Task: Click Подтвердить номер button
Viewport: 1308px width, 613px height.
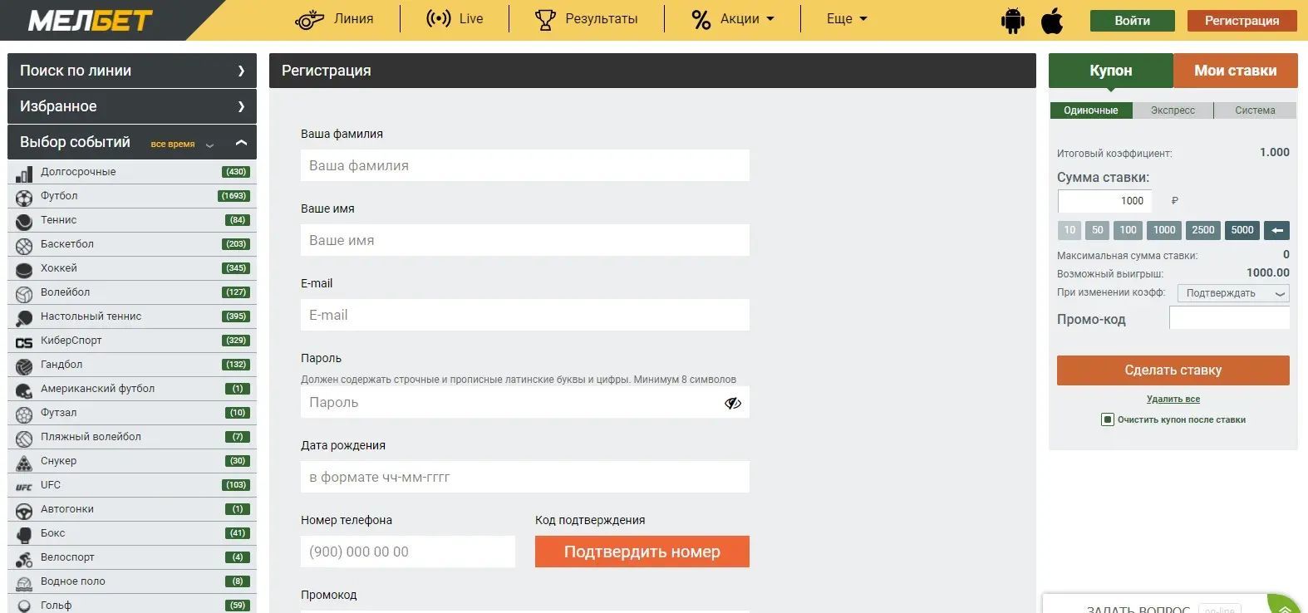Action: coord(642,552)
